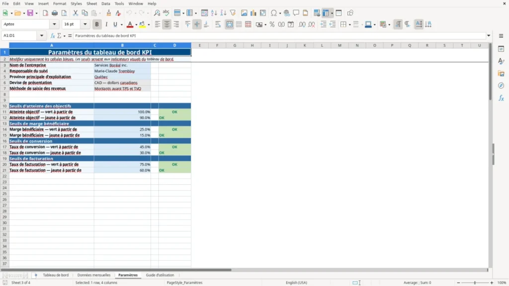Select row 10 header
This screenshot has height=286, width=509.
[4, 106]
